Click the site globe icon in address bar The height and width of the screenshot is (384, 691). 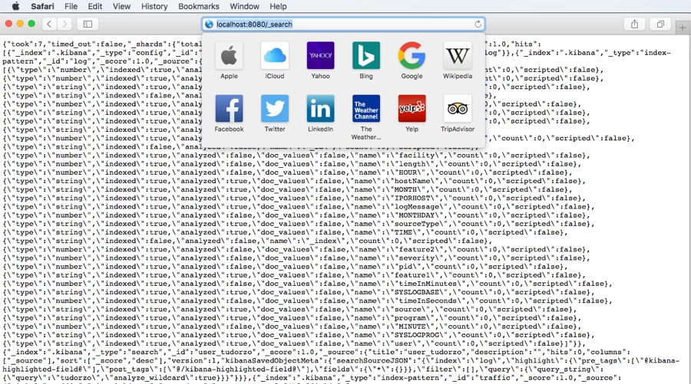(210, 25)
